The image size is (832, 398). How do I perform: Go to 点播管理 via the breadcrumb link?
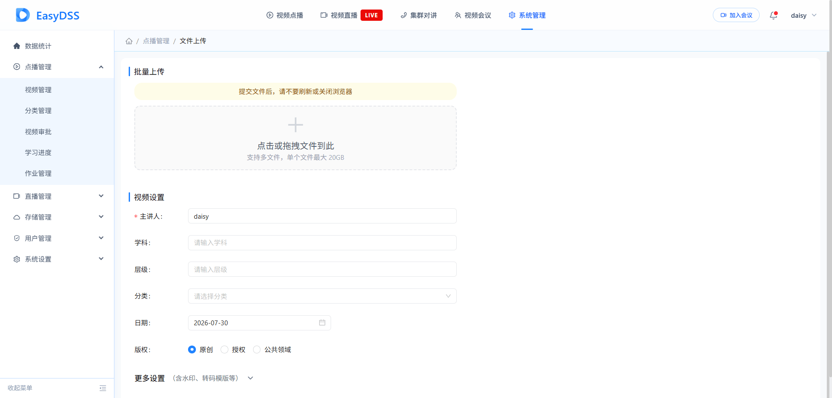click(156, 41)
